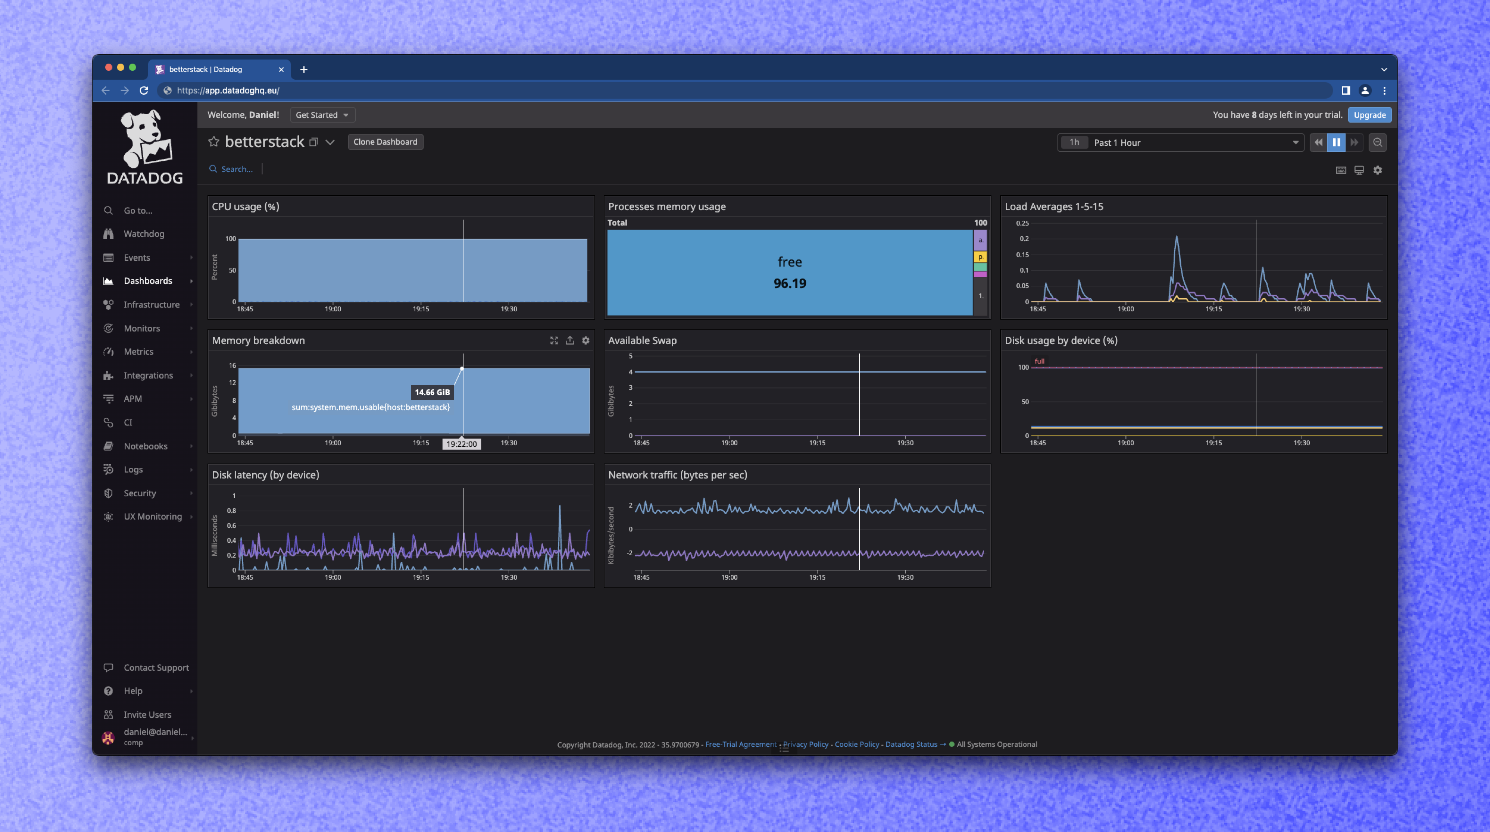The width and height of the screenshot is (1490, 832).
Task: Open Go to... search in sidebar
Action: pos(137,210)
